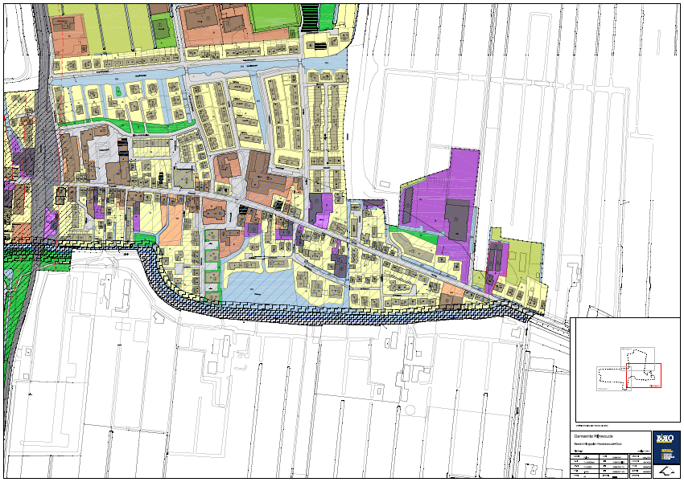
Task: Click the olive green parcel at the far east
Action: pos(525,259)
